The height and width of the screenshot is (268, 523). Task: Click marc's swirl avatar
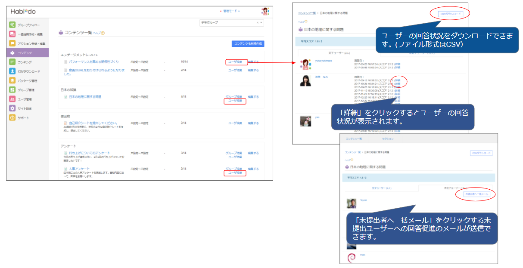[x=352, y=258]
